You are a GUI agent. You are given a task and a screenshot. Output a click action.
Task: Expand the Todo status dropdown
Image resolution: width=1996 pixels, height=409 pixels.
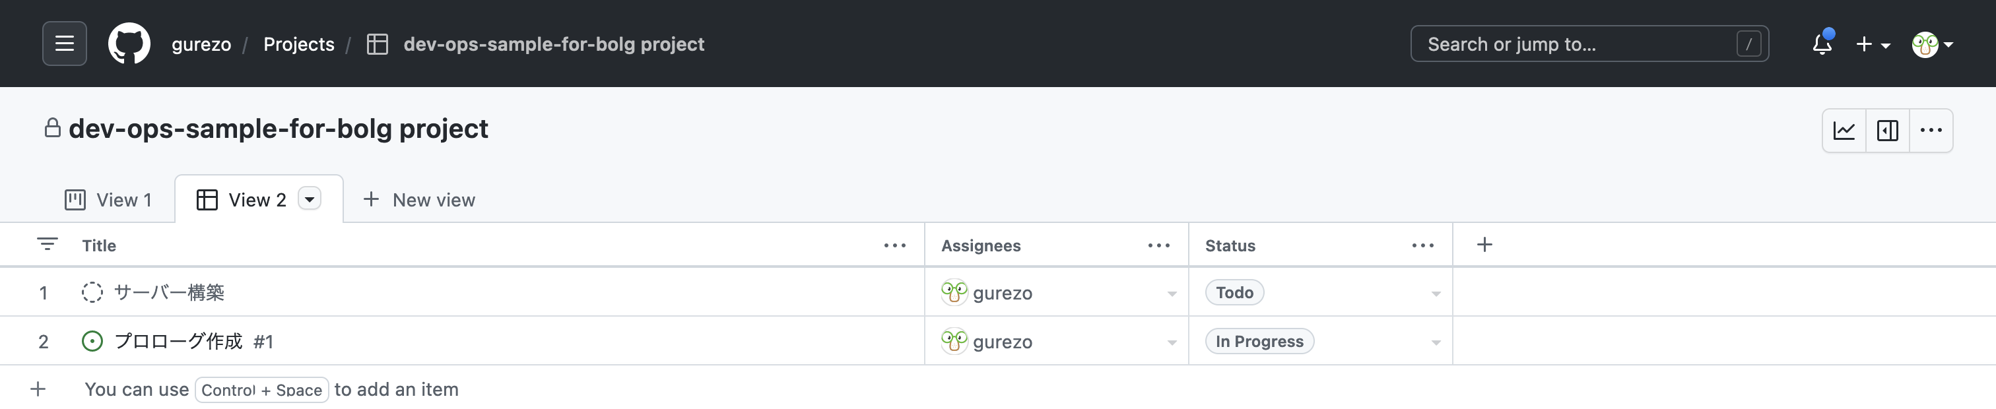point(1435,293)
